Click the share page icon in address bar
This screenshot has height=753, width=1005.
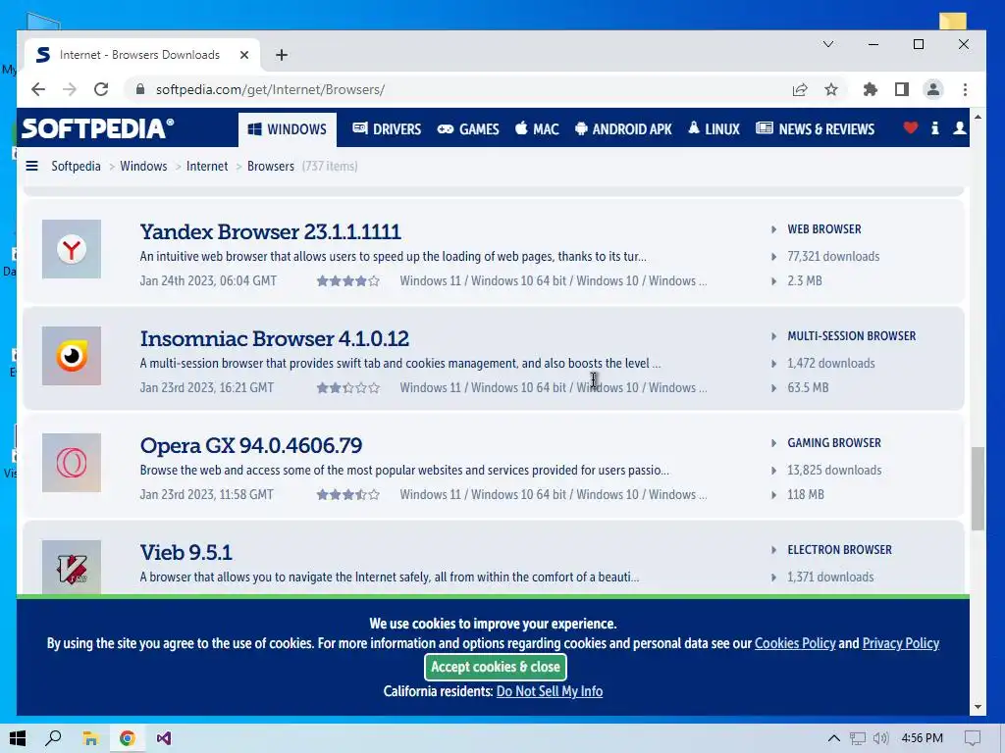tap(799, 89)
